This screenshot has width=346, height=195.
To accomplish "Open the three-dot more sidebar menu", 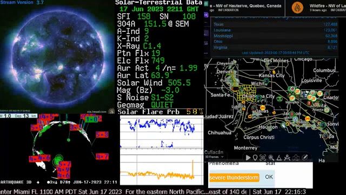I will (x=206, y=53).
